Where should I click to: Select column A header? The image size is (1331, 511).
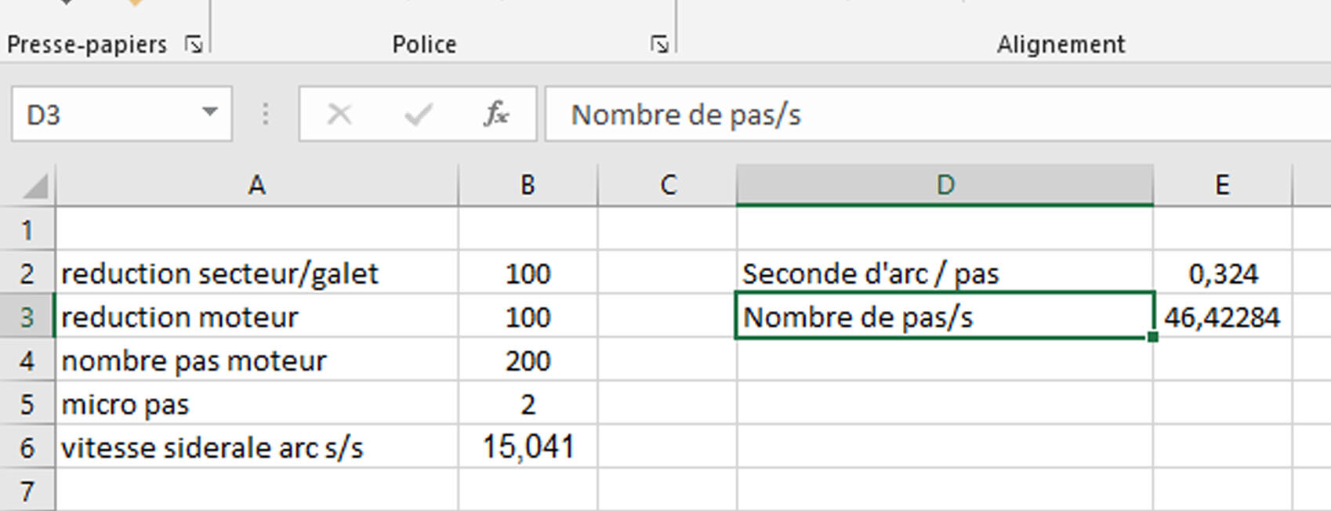[256, 186]
